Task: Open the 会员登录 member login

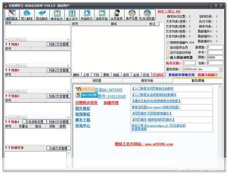Action: click(117, 15)
